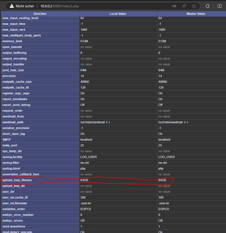
Task: Select the variables_order directive
Action: [x=14, y=209]
